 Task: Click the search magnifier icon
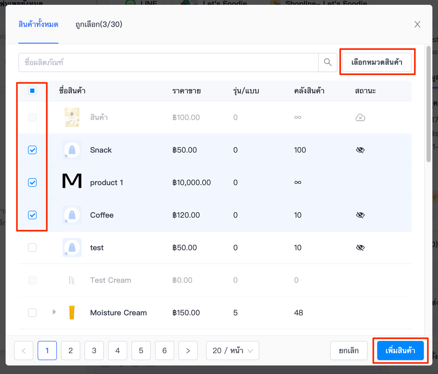(328, 62)
